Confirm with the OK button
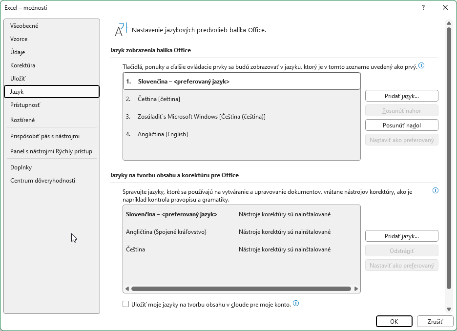 tap(394, 321)
